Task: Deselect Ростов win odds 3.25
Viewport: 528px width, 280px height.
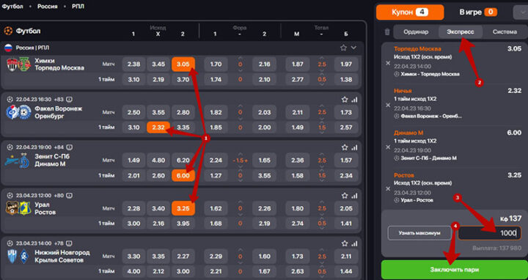Action: pos(183,209)
